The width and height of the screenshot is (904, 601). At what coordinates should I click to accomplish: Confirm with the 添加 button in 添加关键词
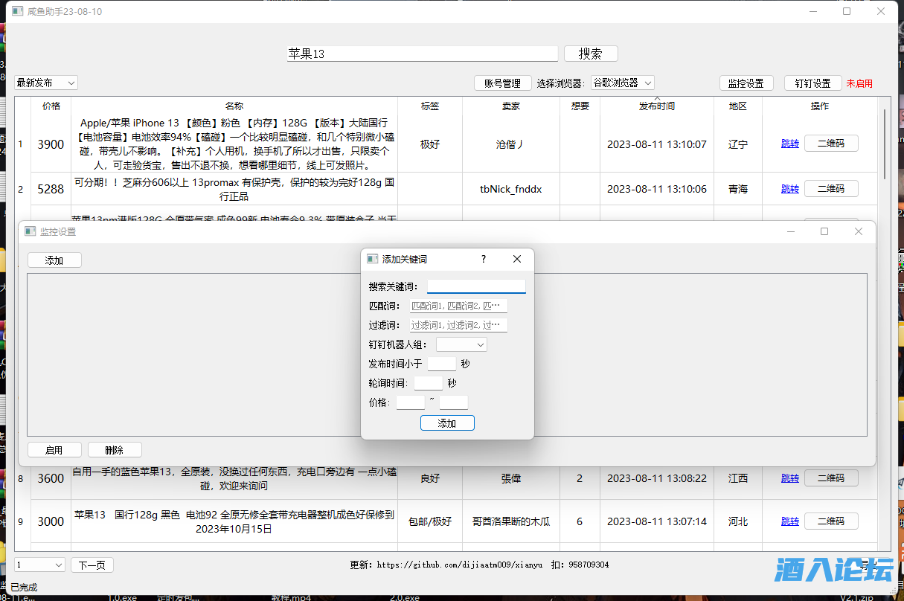point(447,422)
